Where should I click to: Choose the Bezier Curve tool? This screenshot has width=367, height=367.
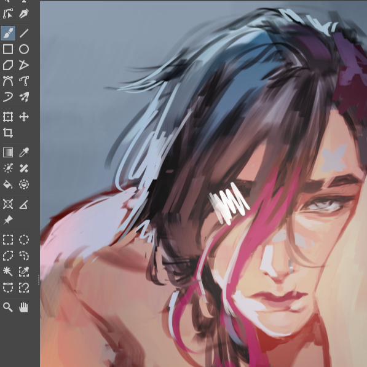8,81
